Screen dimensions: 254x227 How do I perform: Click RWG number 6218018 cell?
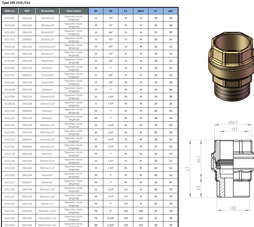[x=10, y=104]
